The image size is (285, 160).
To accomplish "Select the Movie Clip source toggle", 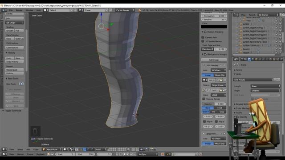I will coord(220,75).
